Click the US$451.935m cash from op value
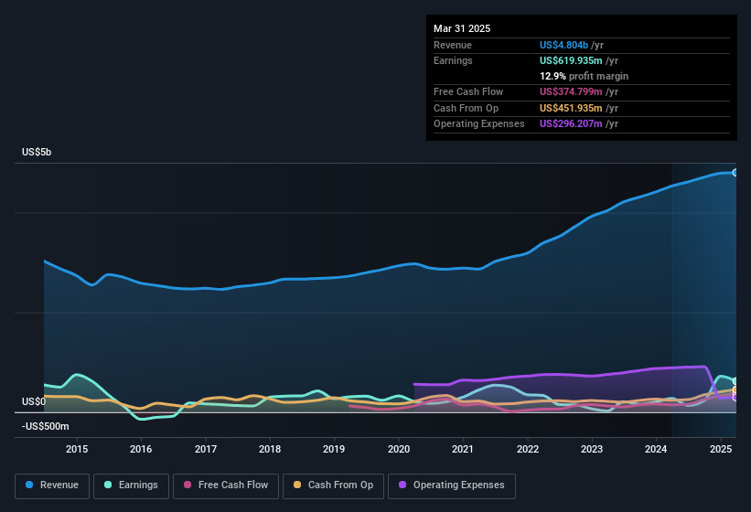The height and width of the screenshot is (512, 751). [571, 108]
